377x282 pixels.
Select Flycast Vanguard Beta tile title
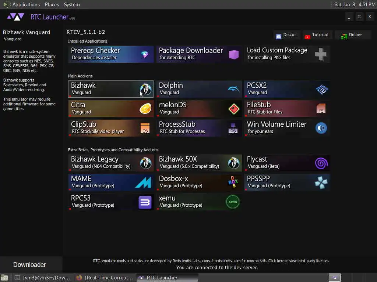(x=257, y=159)
